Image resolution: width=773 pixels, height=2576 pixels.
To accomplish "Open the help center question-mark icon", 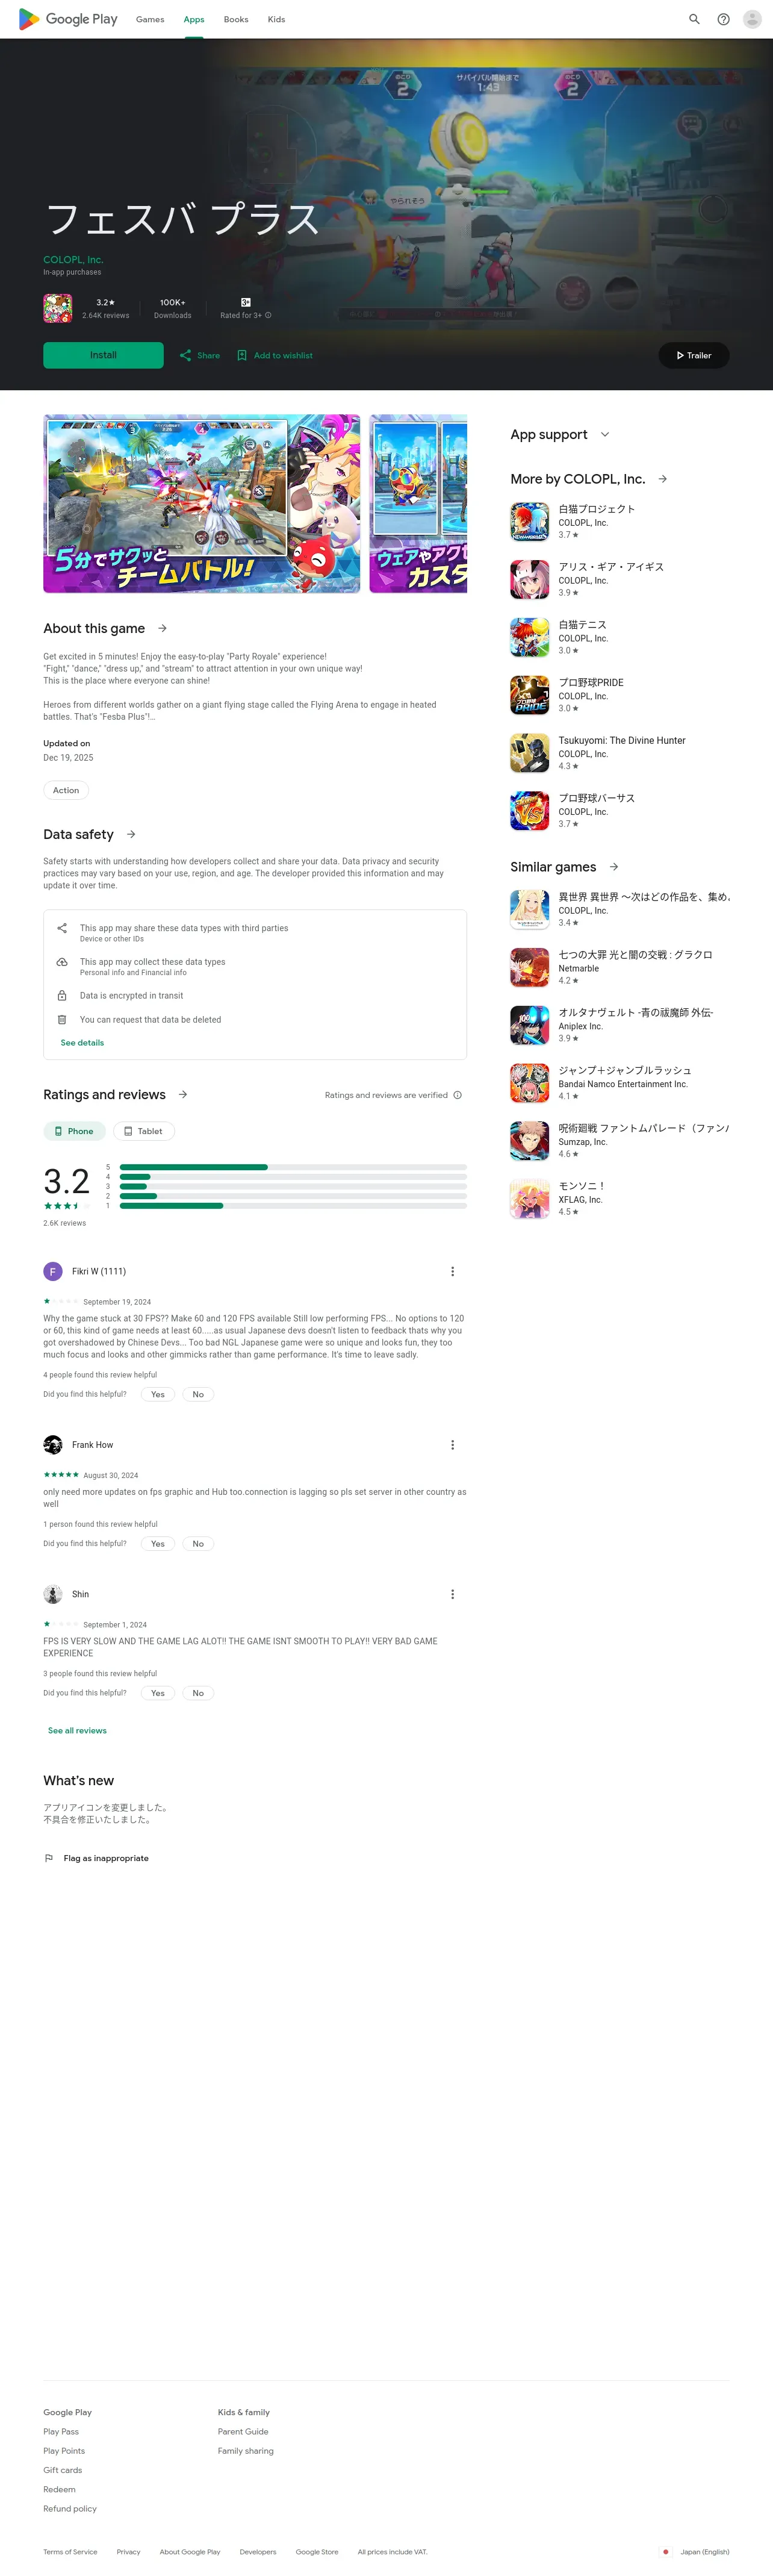I will (x=723, y=19).
